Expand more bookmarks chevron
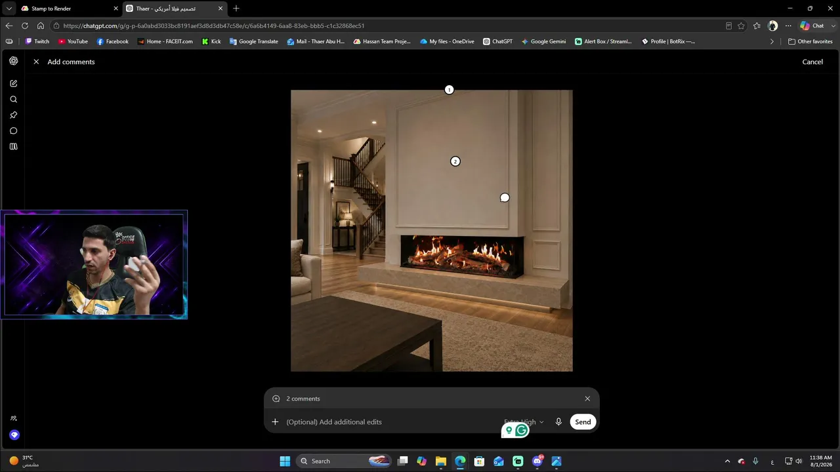The width and height of the screenshot is (840, 472). 772,41
